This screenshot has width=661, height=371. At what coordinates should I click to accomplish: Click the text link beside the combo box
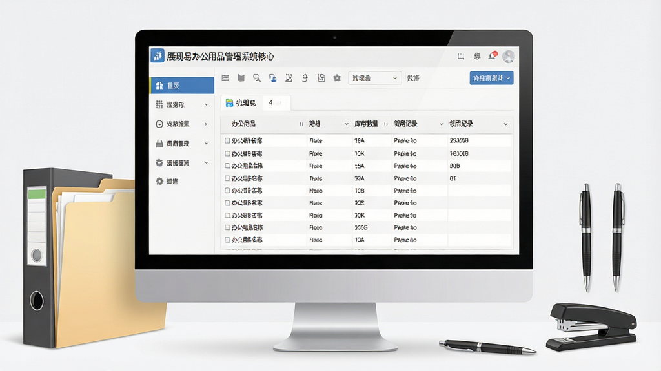(x=413, y=78)
